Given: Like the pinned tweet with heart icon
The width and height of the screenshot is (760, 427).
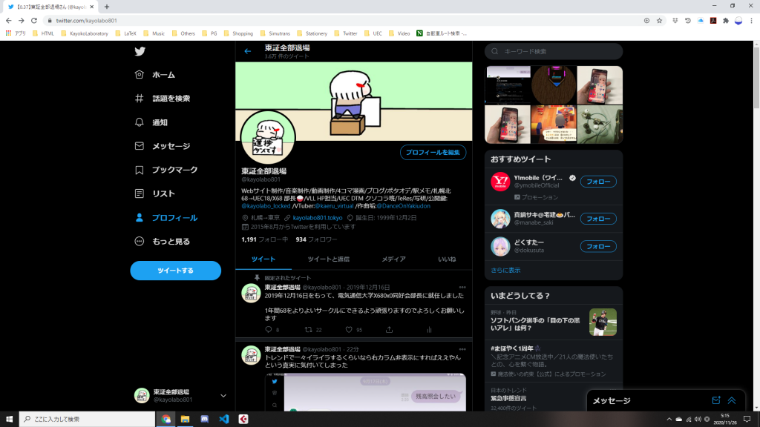Looking at the screenshot, I should pos(349,329).
